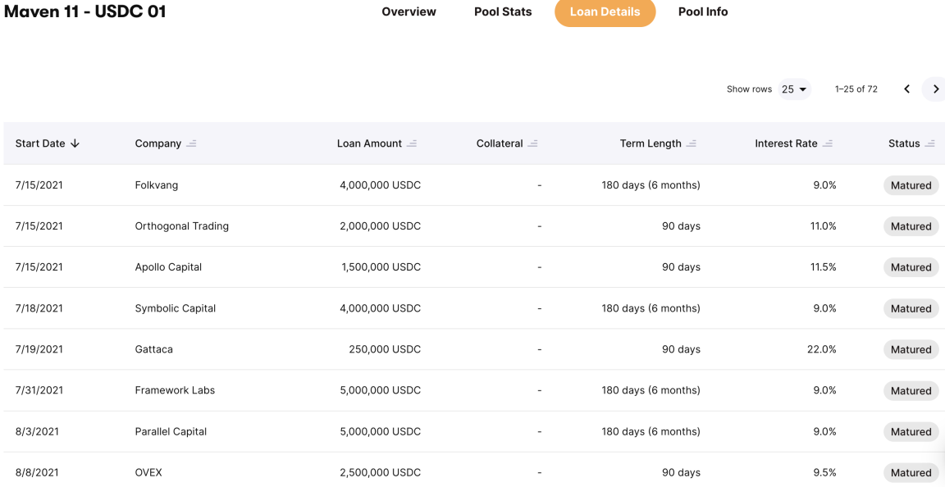Screen dimensions: 945x487
Task: Click the 7/19/2021 start date cell
Action: point(39,349)
